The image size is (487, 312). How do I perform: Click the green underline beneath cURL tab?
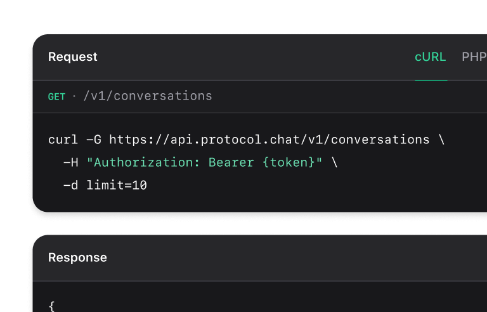click(x=431, y=81)
